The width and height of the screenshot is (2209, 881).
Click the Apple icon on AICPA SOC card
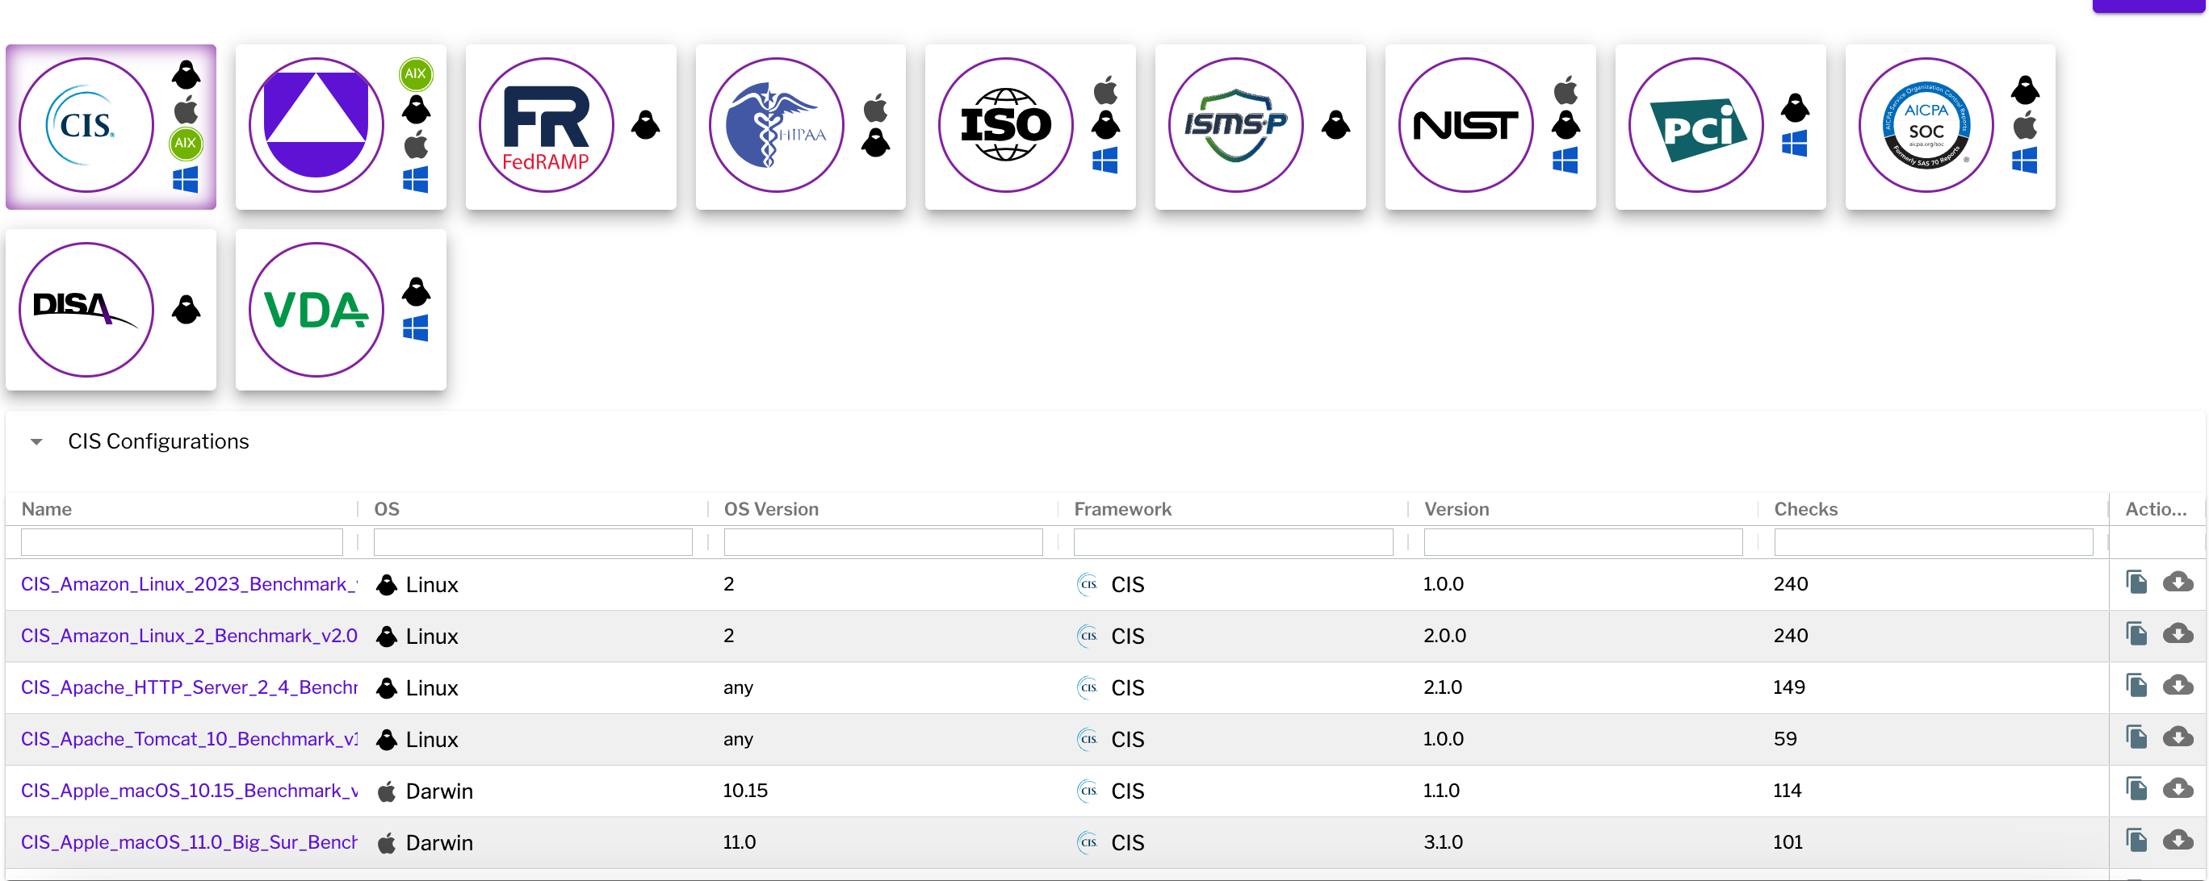[2025, 125]
